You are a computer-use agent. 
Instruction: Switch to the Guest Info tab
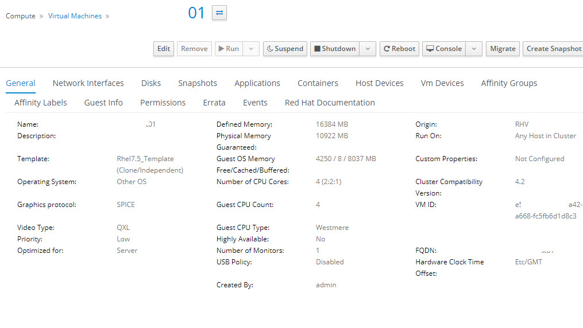(103, 103)
